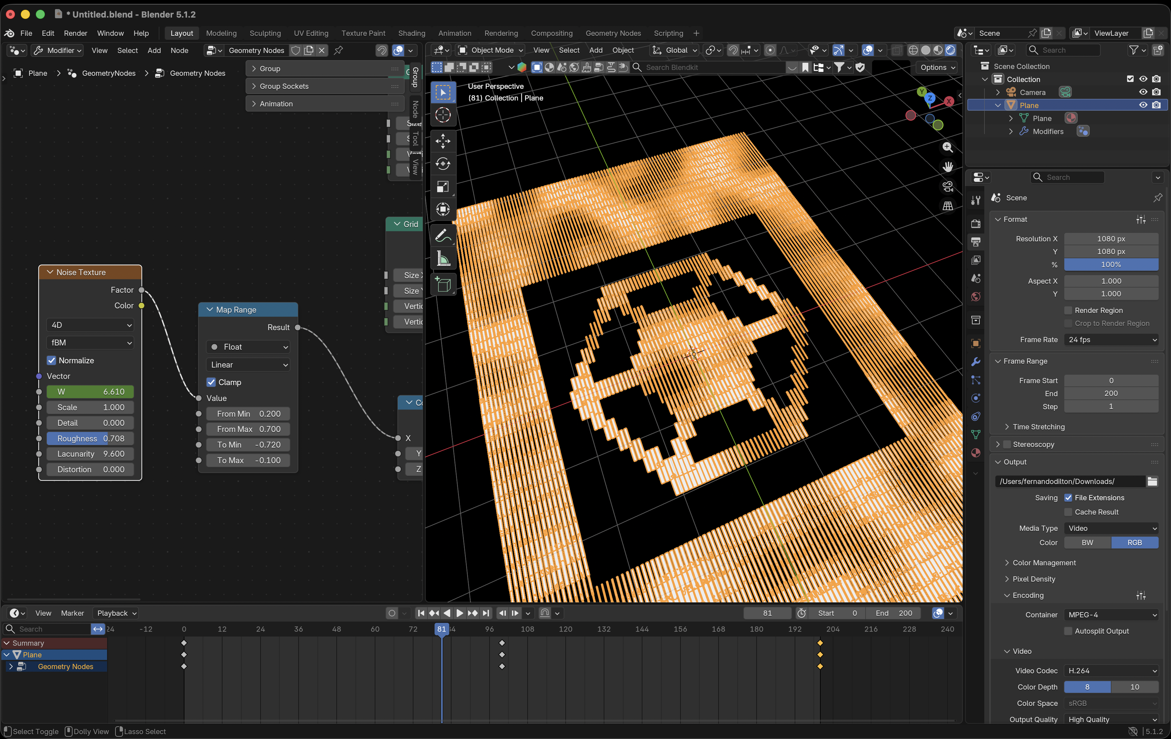Open the Playback menu in timeline
Viewport: 1171px width, 739px height.
(117, 613)
